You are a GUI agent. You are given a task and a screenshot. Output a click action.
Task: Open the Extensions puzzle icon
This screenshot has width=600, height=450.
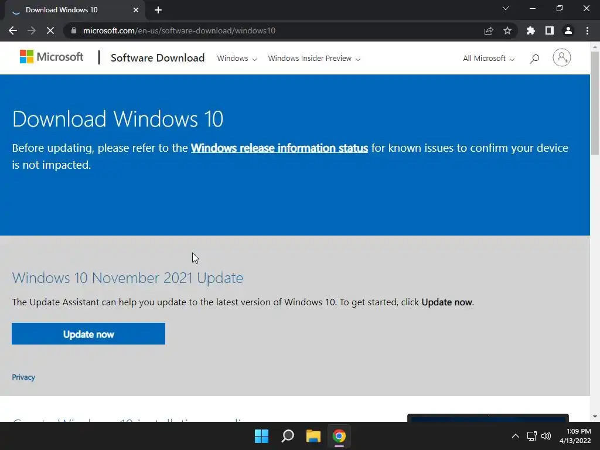click(x=530, y=30)
